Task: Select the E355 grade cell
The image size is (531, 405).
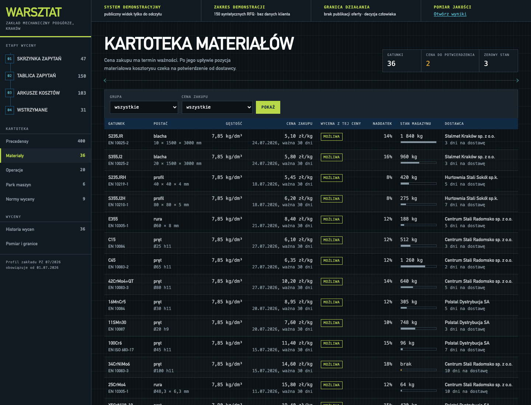Action: click(x=127, y=222)
